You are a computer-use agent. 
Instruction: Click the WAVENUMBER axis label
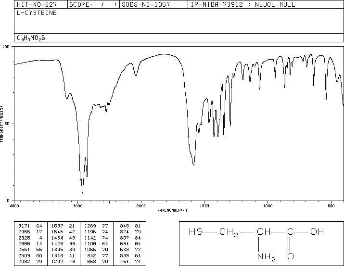(172, 210)
